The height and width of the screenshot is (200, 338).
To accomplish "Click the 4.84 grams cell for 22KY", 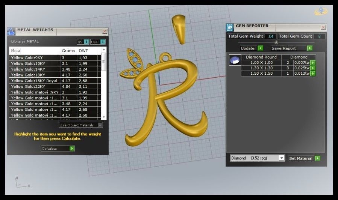I will pos(68,86).
